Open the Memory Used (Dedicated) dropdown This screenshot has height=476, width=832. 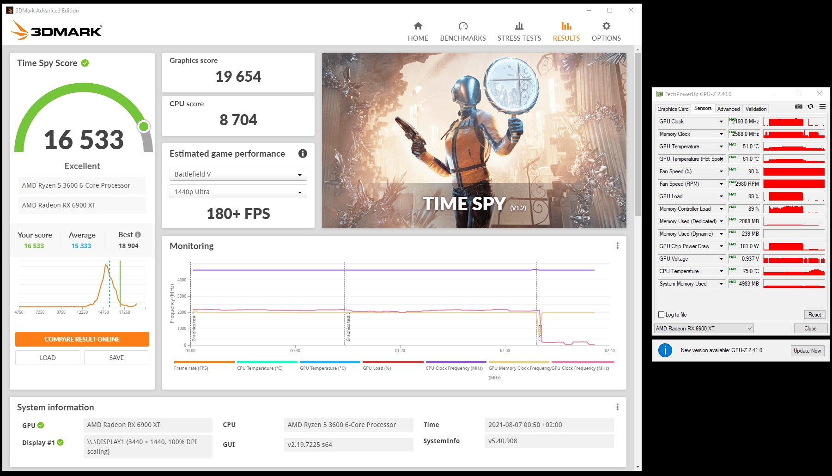(721, 221)
